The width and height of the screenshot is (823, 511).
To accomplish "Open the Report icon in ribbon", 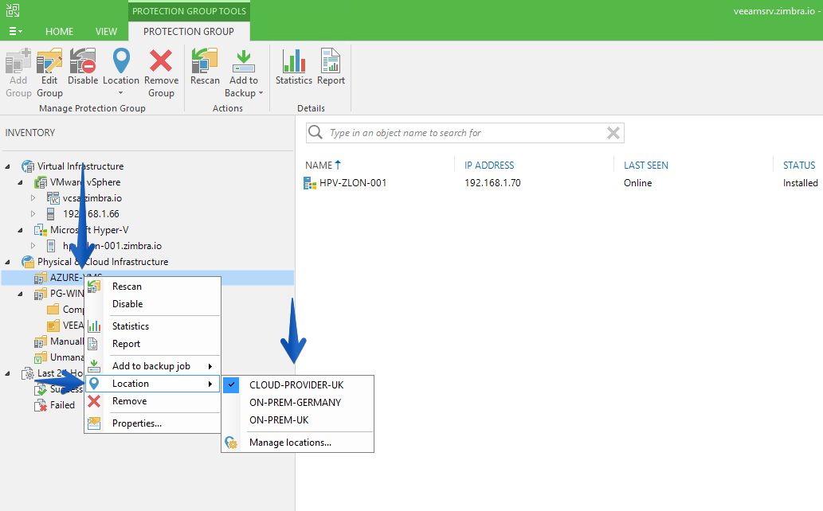I will pos(331,60).
